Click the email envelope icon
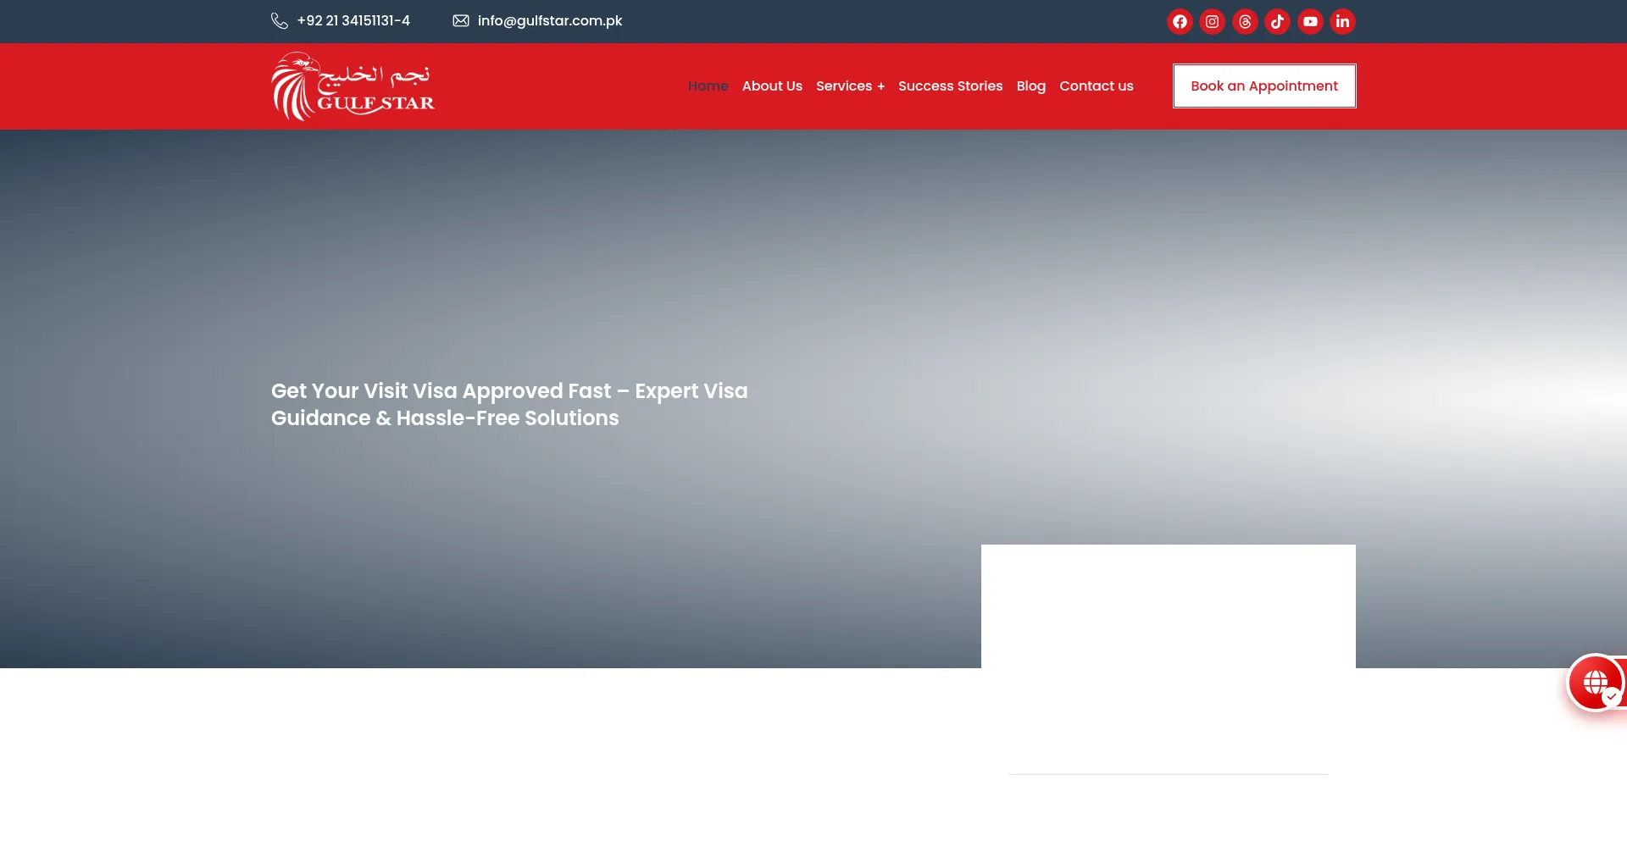 click(461, 20)
